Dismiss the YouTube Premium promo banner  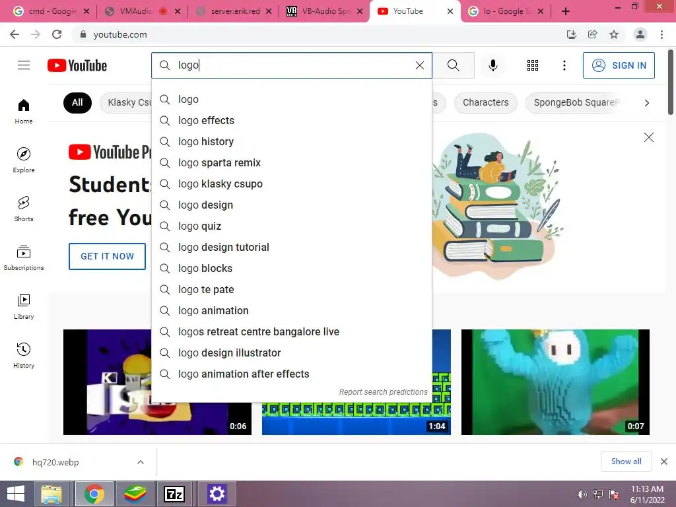(648, 137)
